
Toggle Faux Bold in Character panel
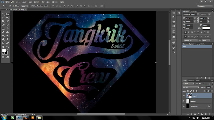(185, 32)
